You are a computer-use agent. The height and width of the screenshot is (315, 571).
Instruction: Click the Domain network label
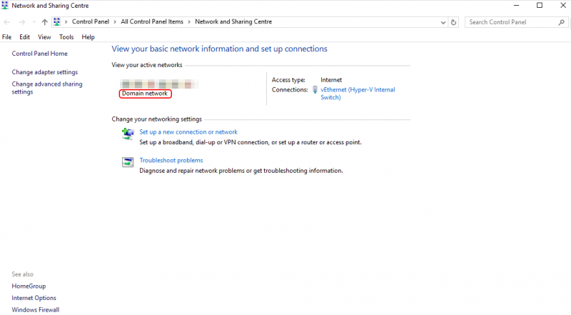pos(145,94)
